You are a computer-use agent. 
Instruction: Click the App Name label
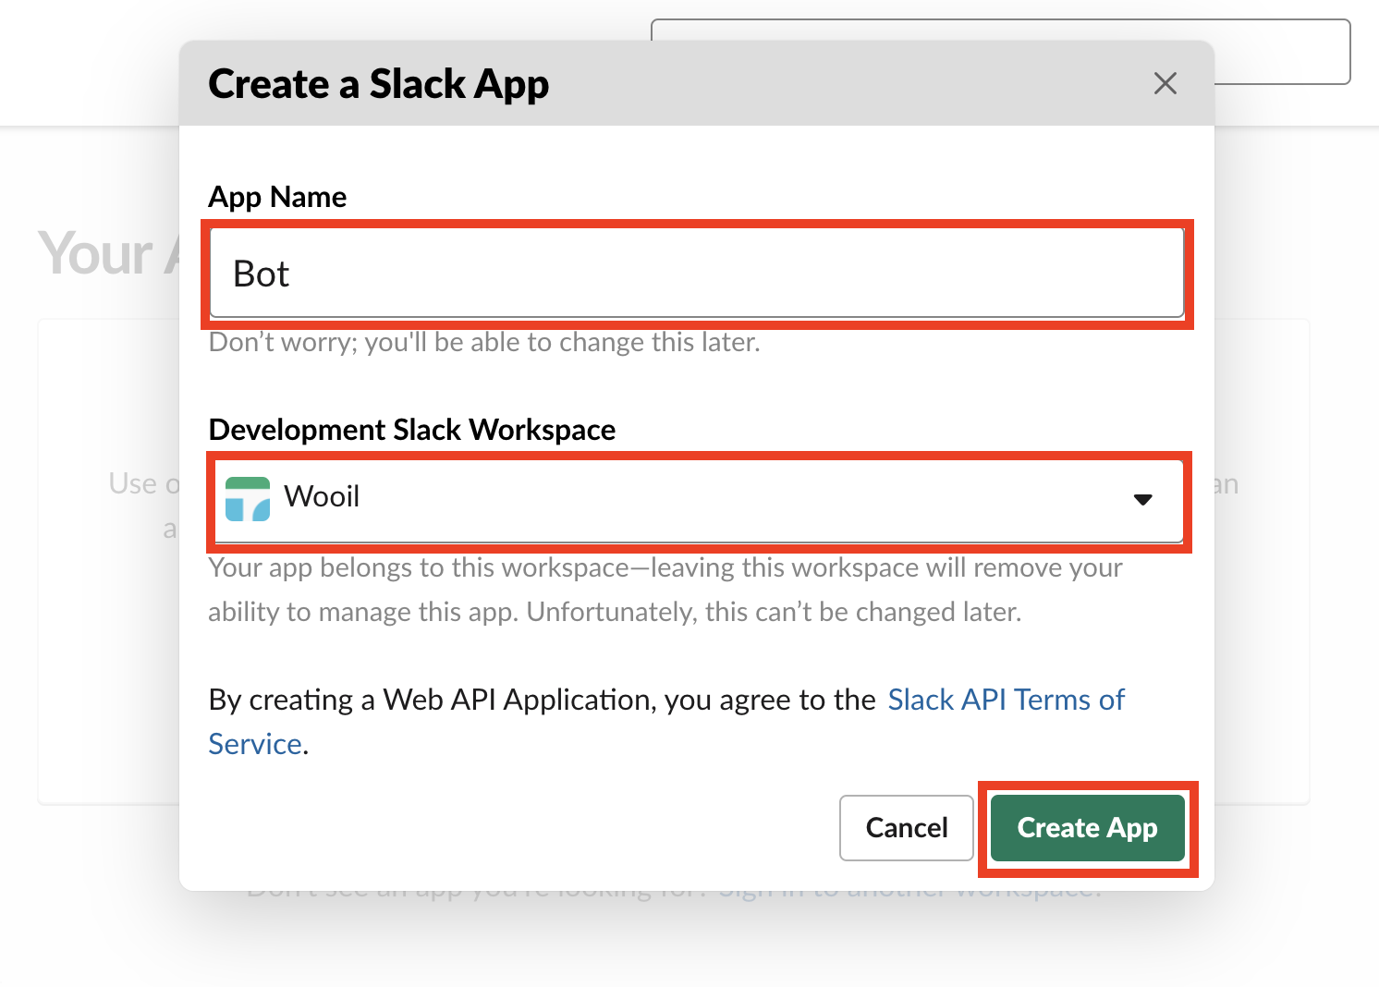[277, 197]
